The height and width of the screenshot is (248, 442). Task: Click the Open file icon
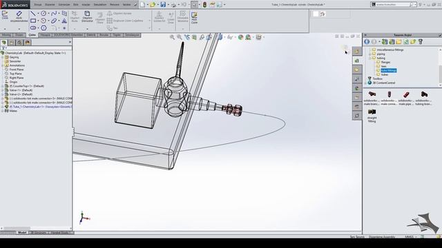153,5
